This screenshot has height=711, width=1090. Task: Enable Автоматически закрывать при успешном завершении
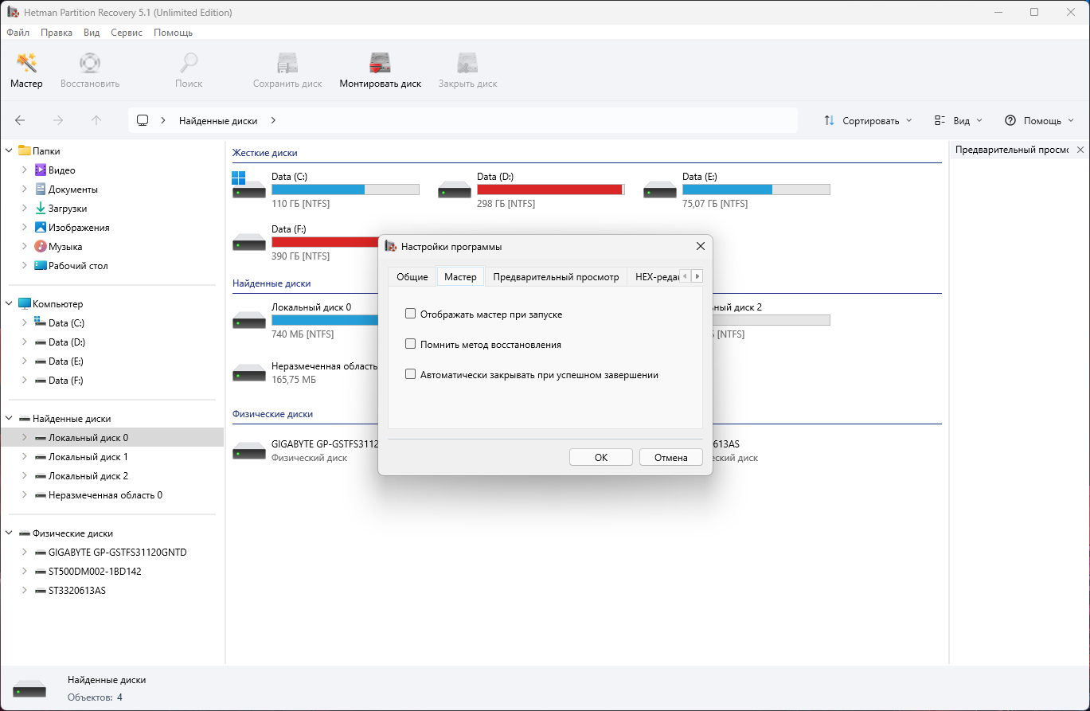411,374
